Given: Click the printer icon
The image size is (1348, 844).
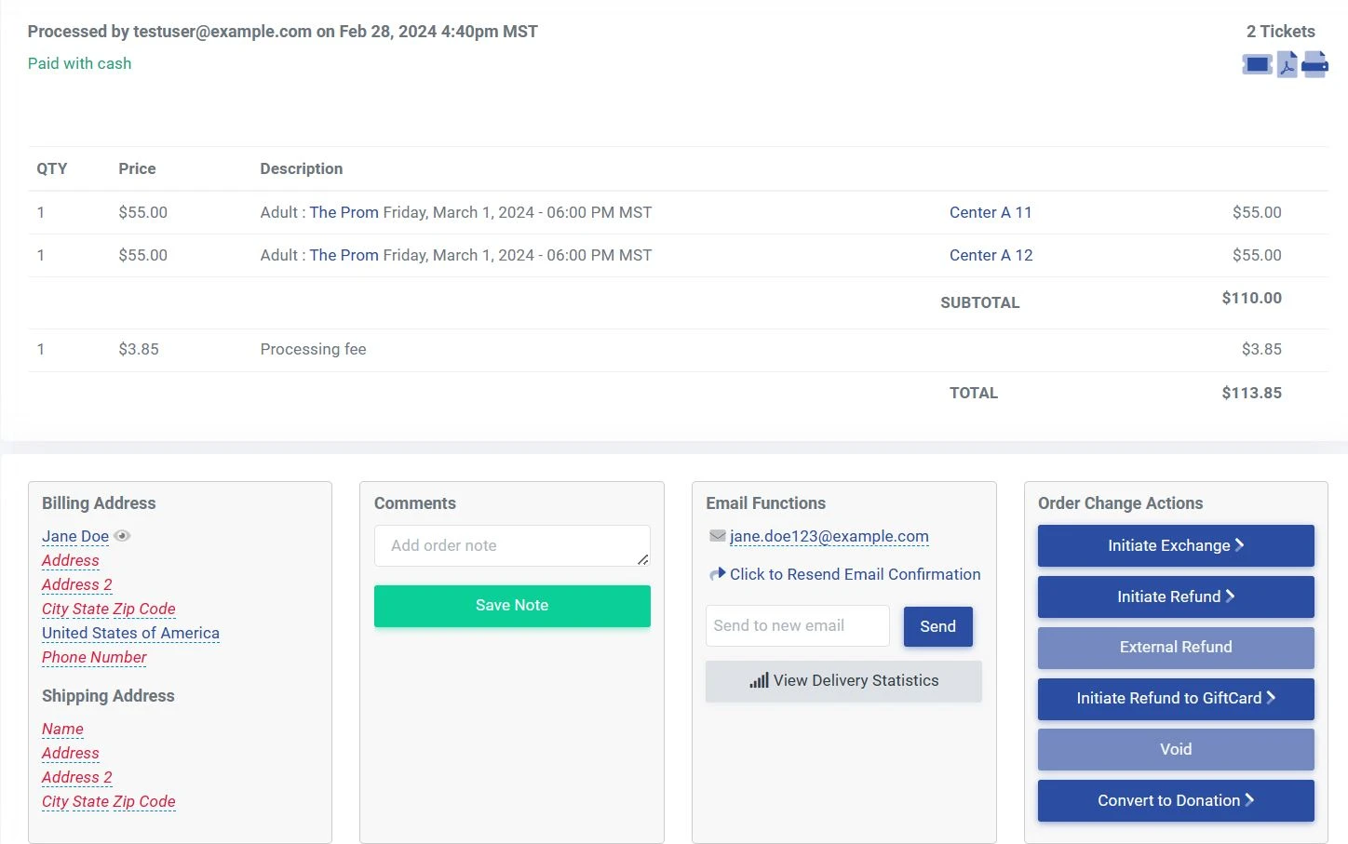Looking at the screenshot, I should 1314,64.
